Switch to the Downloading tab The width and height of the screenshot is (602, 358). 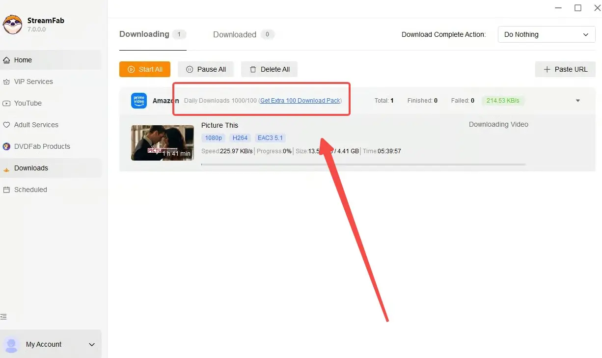(x=153, y=34)
